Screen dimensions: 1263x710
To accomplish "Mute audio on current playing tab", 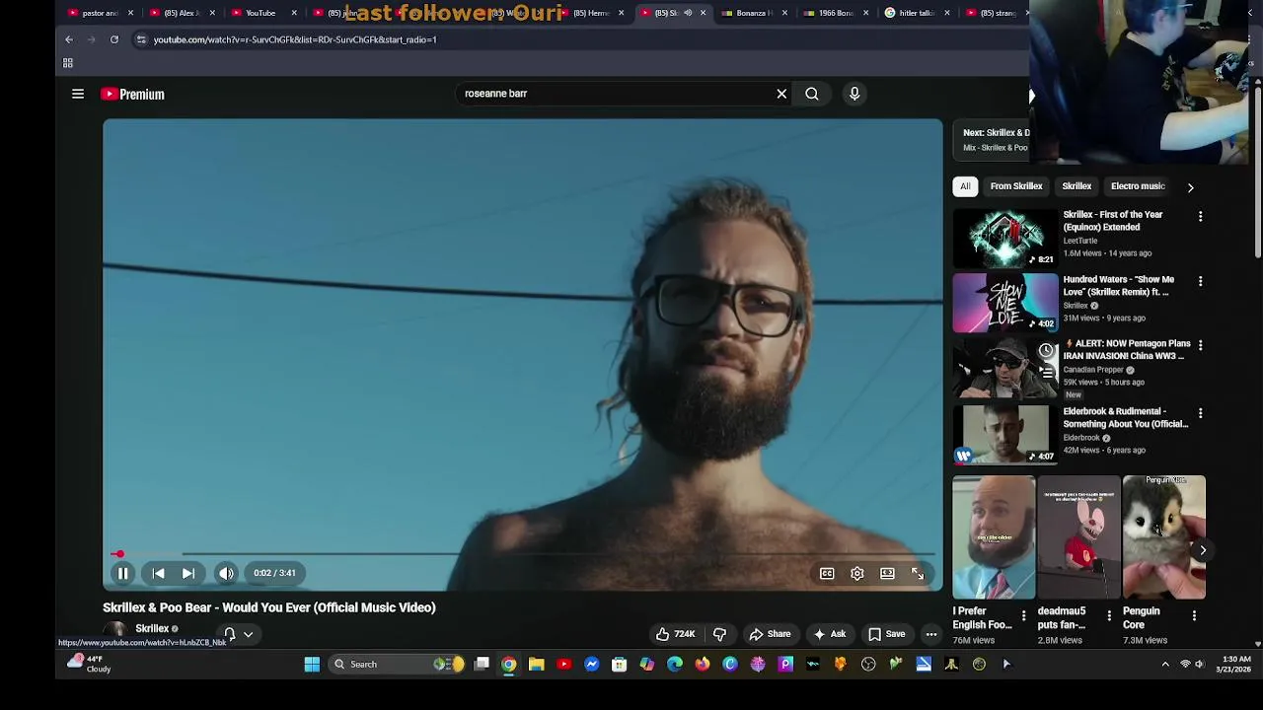I will coord(688,13).
